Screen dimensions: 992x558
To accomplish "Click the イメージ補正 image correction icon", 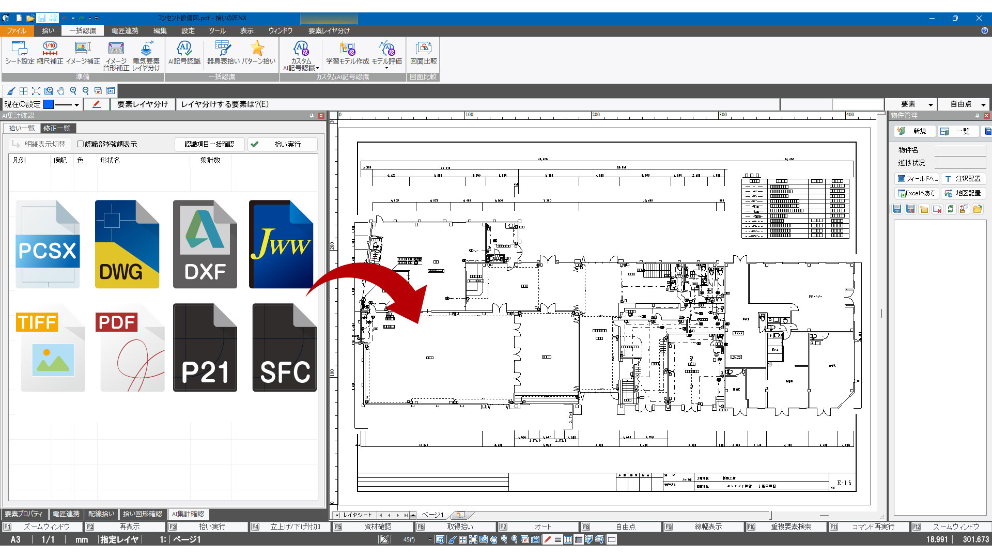I will pos(83,53).
